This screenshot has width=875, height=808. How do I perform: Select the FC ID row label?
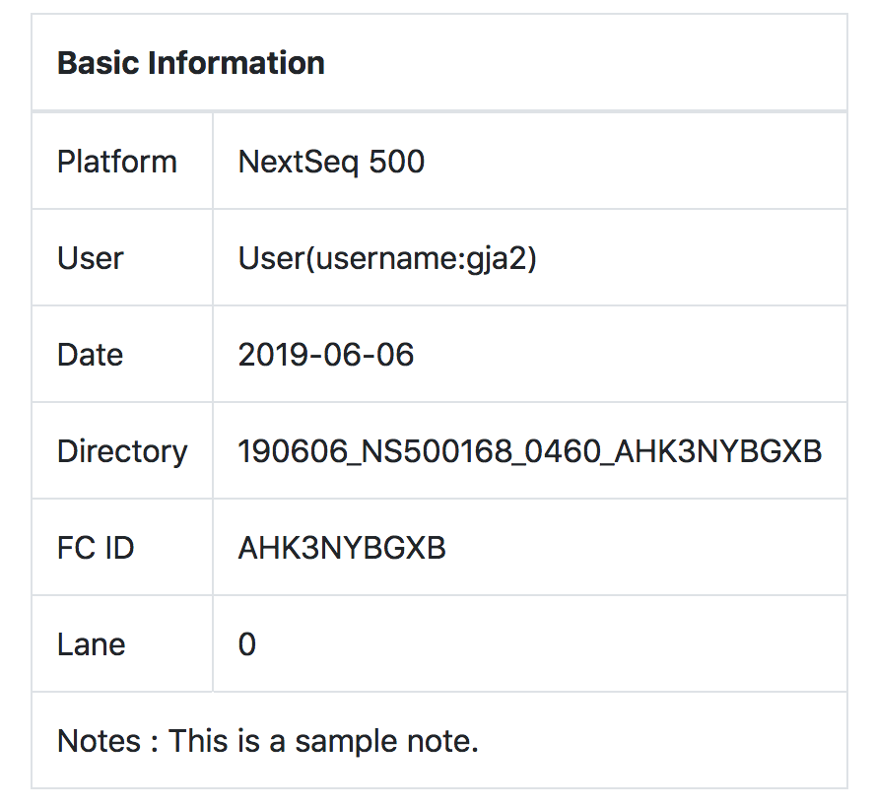click(96, 548)
